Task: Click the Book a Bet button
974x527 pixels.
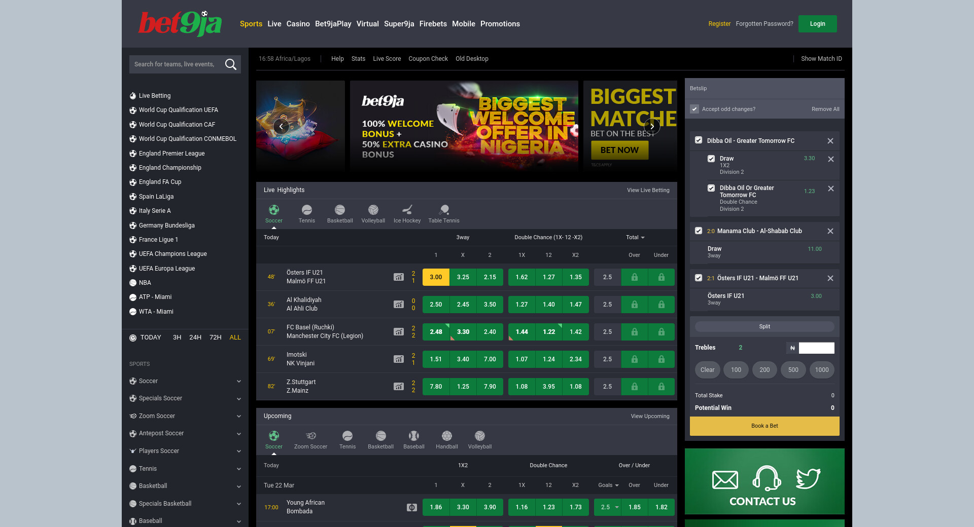Action: coord(764,426)
